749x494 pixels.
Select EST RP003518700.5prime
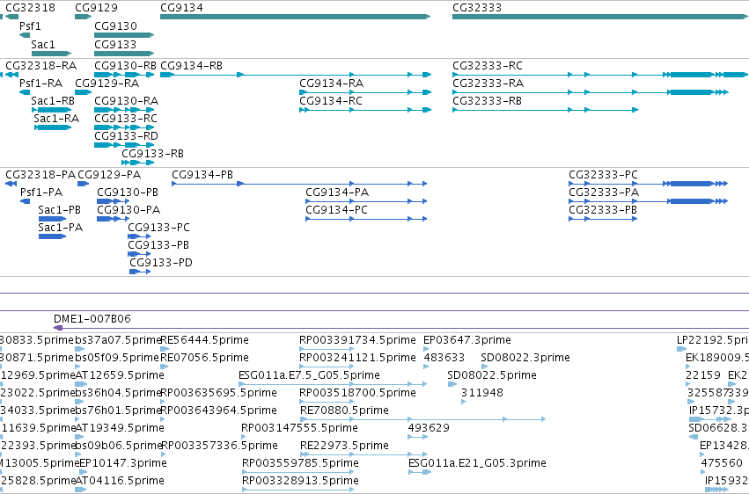point(327,402)
